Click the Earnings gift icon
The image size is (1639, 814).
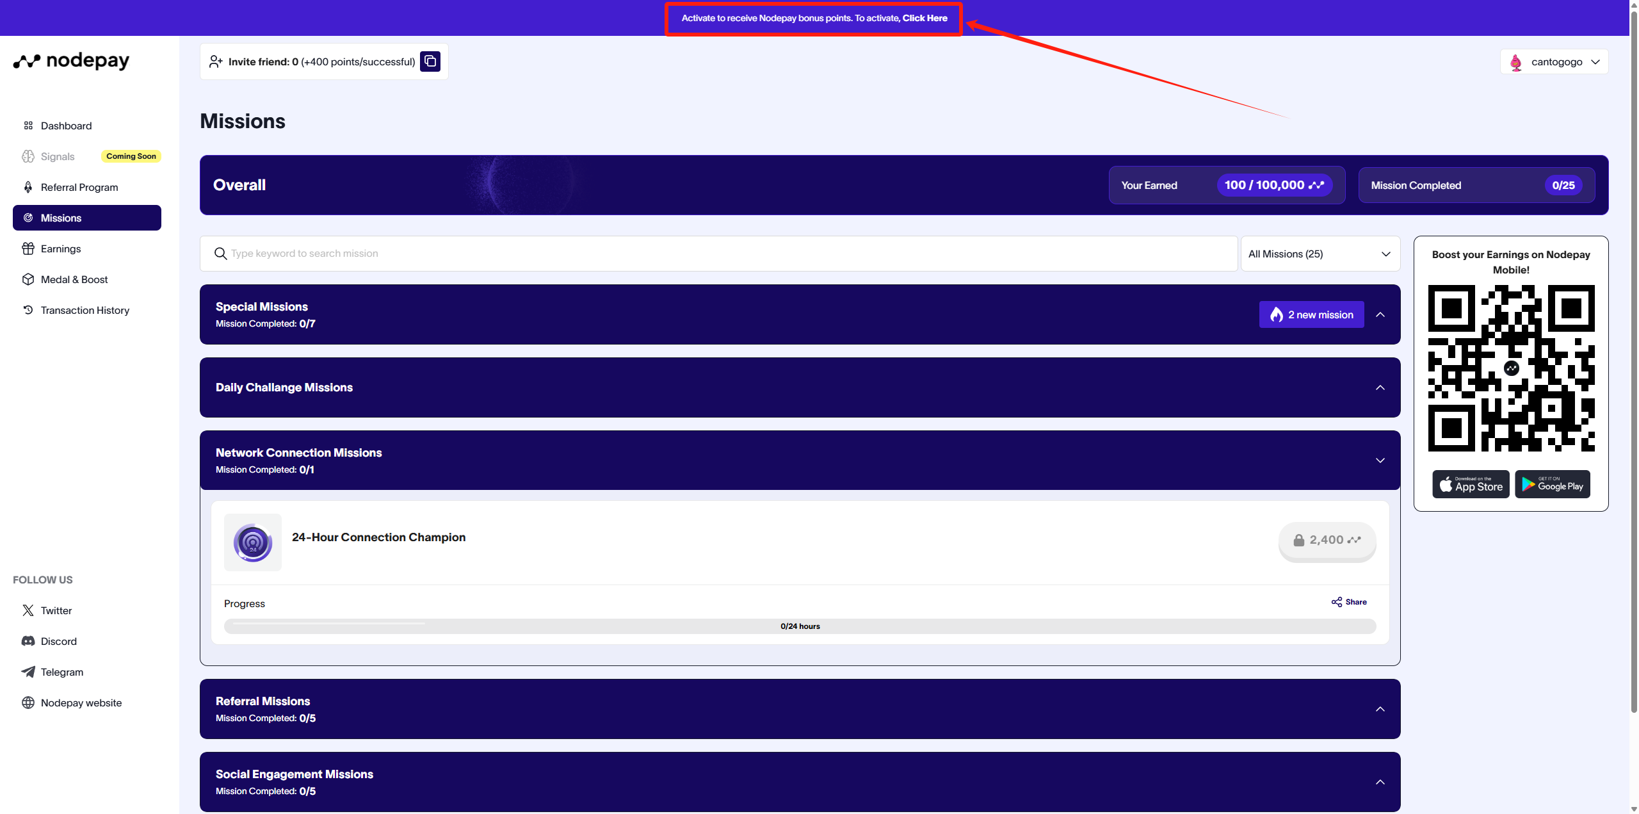click(28, 248)
